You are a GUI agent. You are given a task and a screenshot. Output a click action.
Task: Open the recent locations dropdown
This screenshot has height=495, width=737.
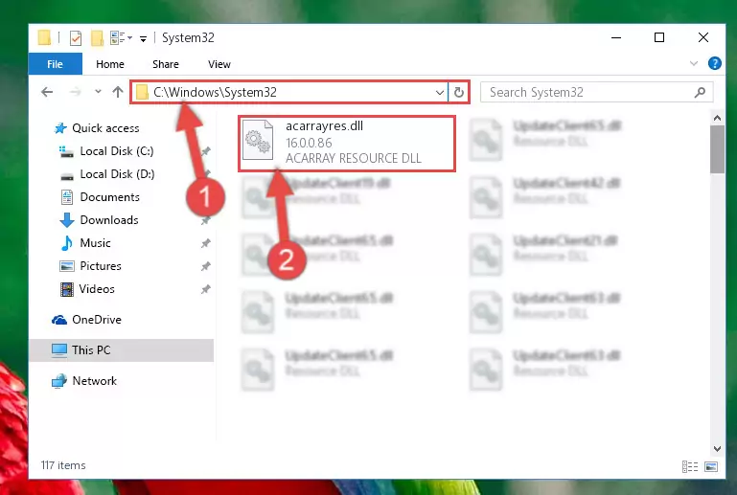tap(98, 92)
